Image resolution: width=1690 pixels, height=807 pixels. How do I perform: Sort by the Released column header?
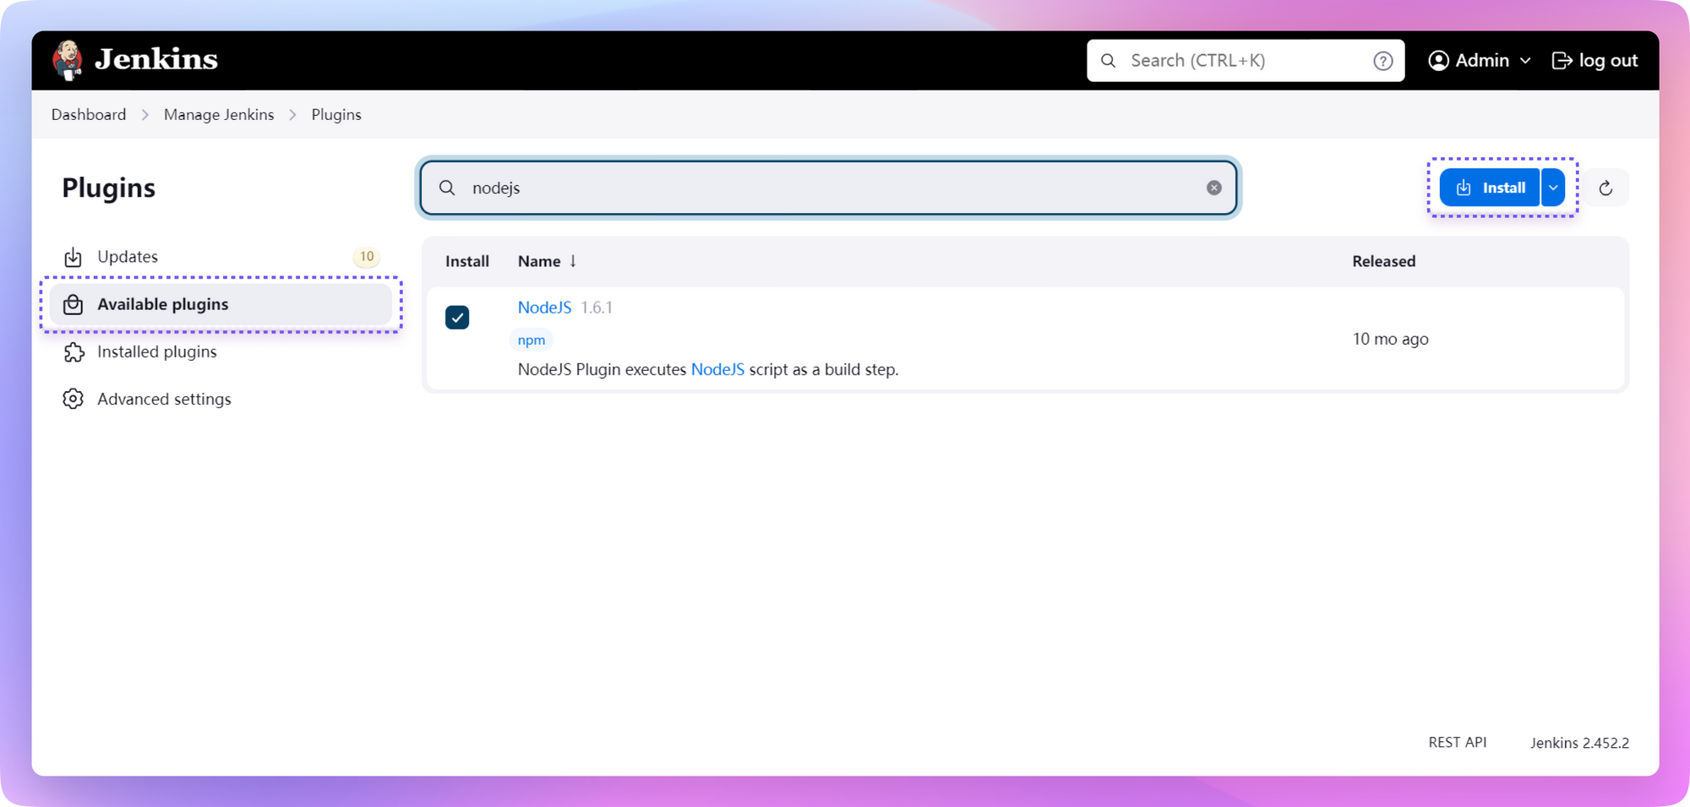point(1383,261)
